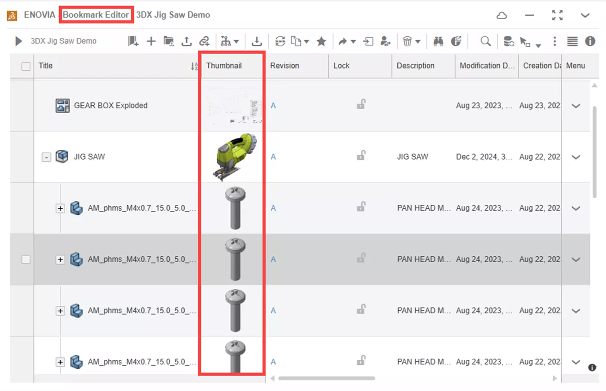Click the horizontal scrollbar thumb
Image resolution: width=606 pixels, height=391 pixels.
click(x=326, y=378)
